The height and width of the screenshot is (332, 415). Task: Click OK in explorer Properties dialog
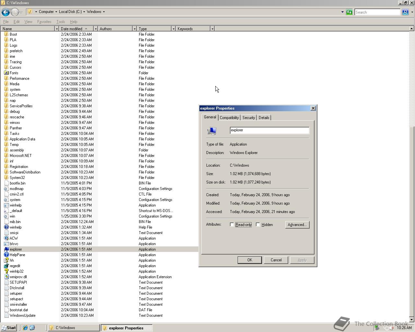[x=250, y=260]
